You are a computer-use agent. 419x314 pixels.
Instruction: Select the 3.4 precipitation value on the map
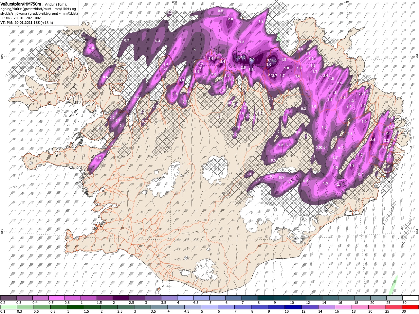tap(222, 61)
